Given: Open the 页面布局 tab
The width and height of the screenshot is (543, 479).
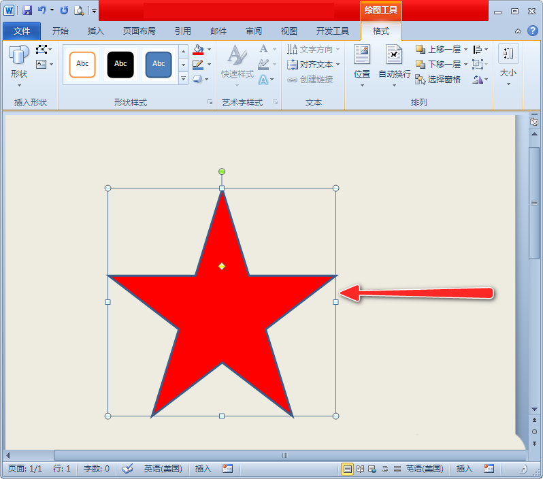Looking at the screenshot, I should [139, 31].
